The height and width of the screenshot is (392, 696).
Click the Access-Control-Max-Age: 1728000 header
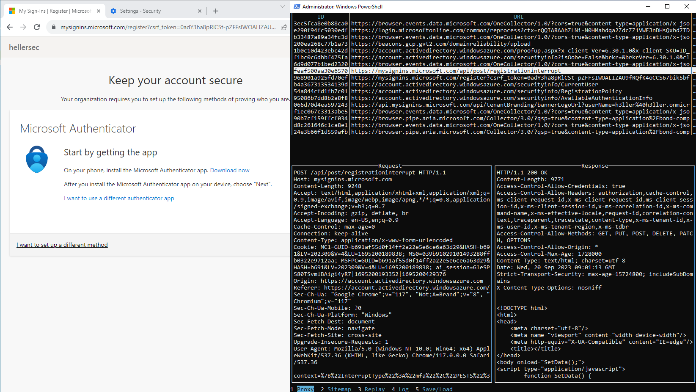click(x=549, y=254)
